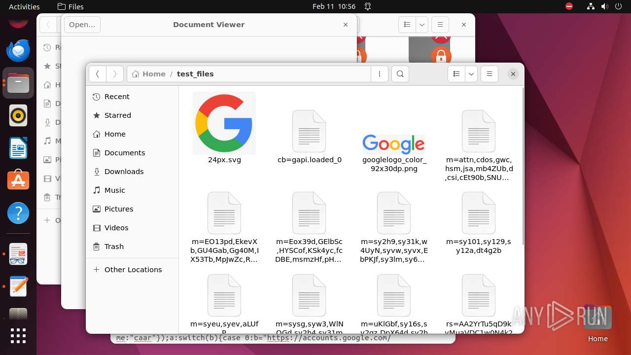Click Open… button in Document Viewer
Image resolution: width=631 pixels, height=355 pixels.
click(x=82, y=25)
